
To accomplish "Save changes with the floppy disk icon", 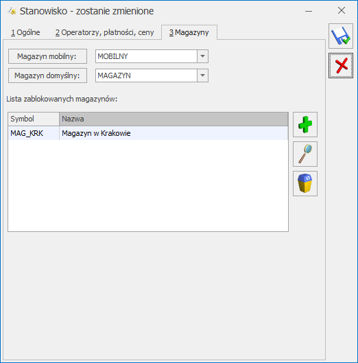I will 341,36.
